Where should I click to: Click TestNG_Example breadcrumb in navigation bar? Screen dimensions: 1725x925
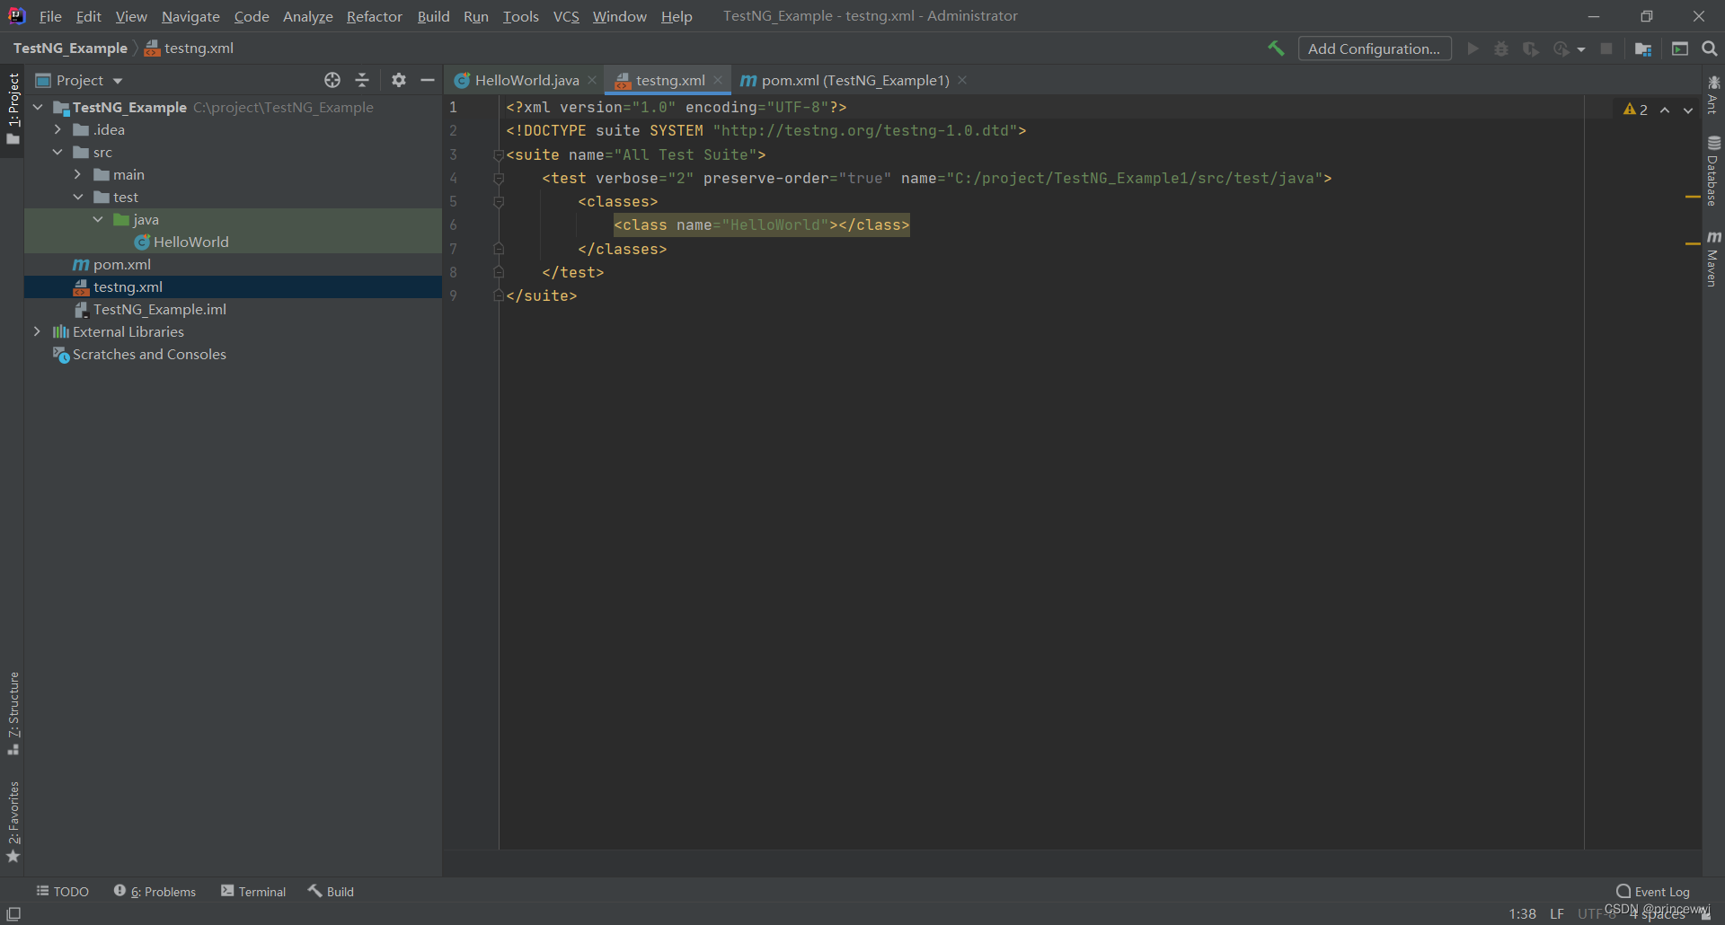coord(70,48)
